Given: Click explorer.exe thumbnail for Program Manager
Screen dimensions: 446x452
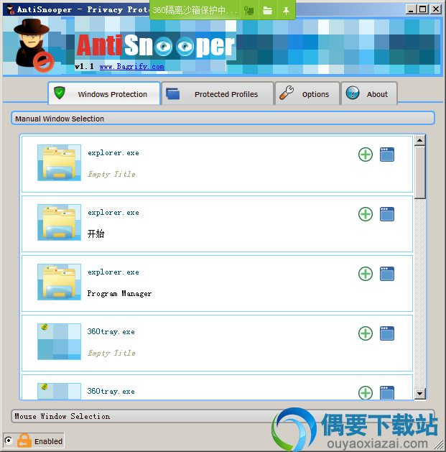Looking at the screenshot, I should click(59, 282).
